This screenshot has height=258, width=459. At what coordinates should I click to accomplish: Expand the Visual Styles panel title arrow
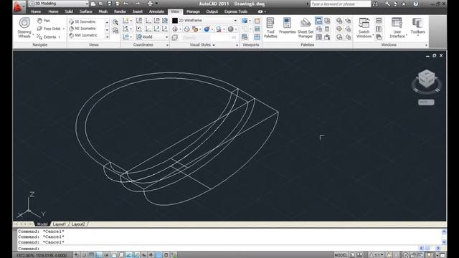[214, 45]
